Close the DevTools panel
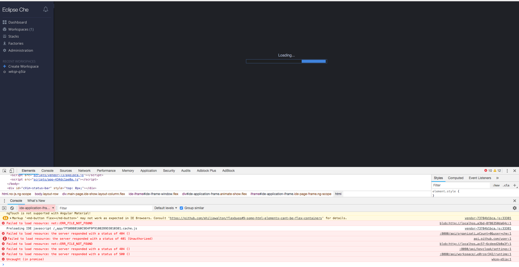The height and width of the screenshot is (267, 519). (x=515, y=171)
